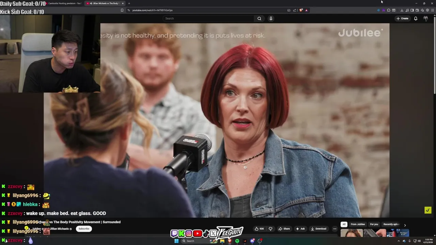The image size is (436, 245).
Task: Subscribe to the Jubilee channel
Action: tap(84, 229)
